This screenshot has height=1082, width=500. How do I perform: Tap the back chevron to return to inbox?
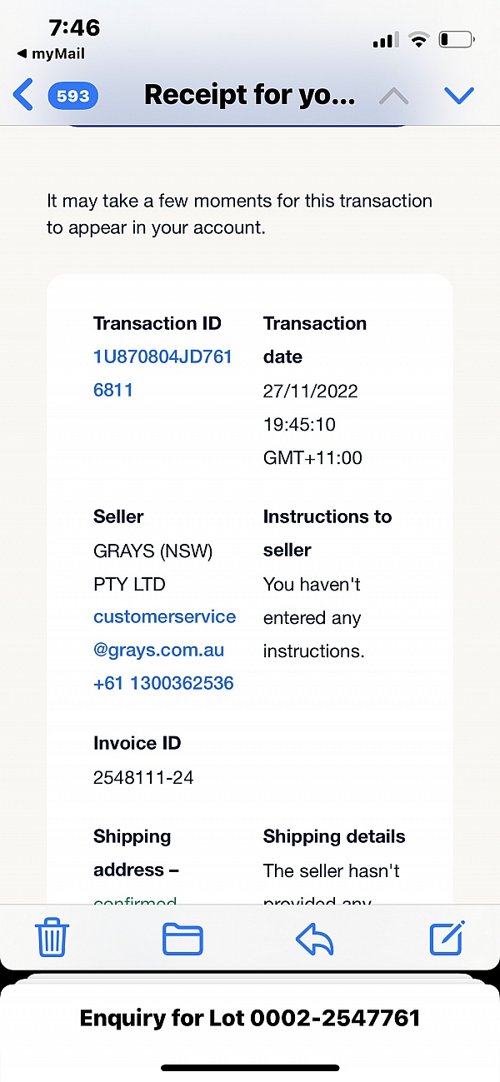coord(23,95)
